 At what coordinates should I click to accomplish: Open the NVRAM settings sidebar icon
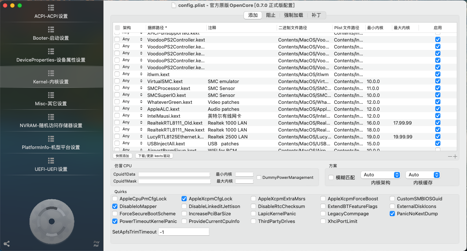(51, 117)
